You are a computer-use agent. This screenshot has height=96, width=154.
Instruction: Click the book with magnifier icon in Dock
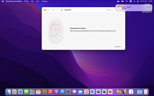pyautogui.click(x=125, y=92)
